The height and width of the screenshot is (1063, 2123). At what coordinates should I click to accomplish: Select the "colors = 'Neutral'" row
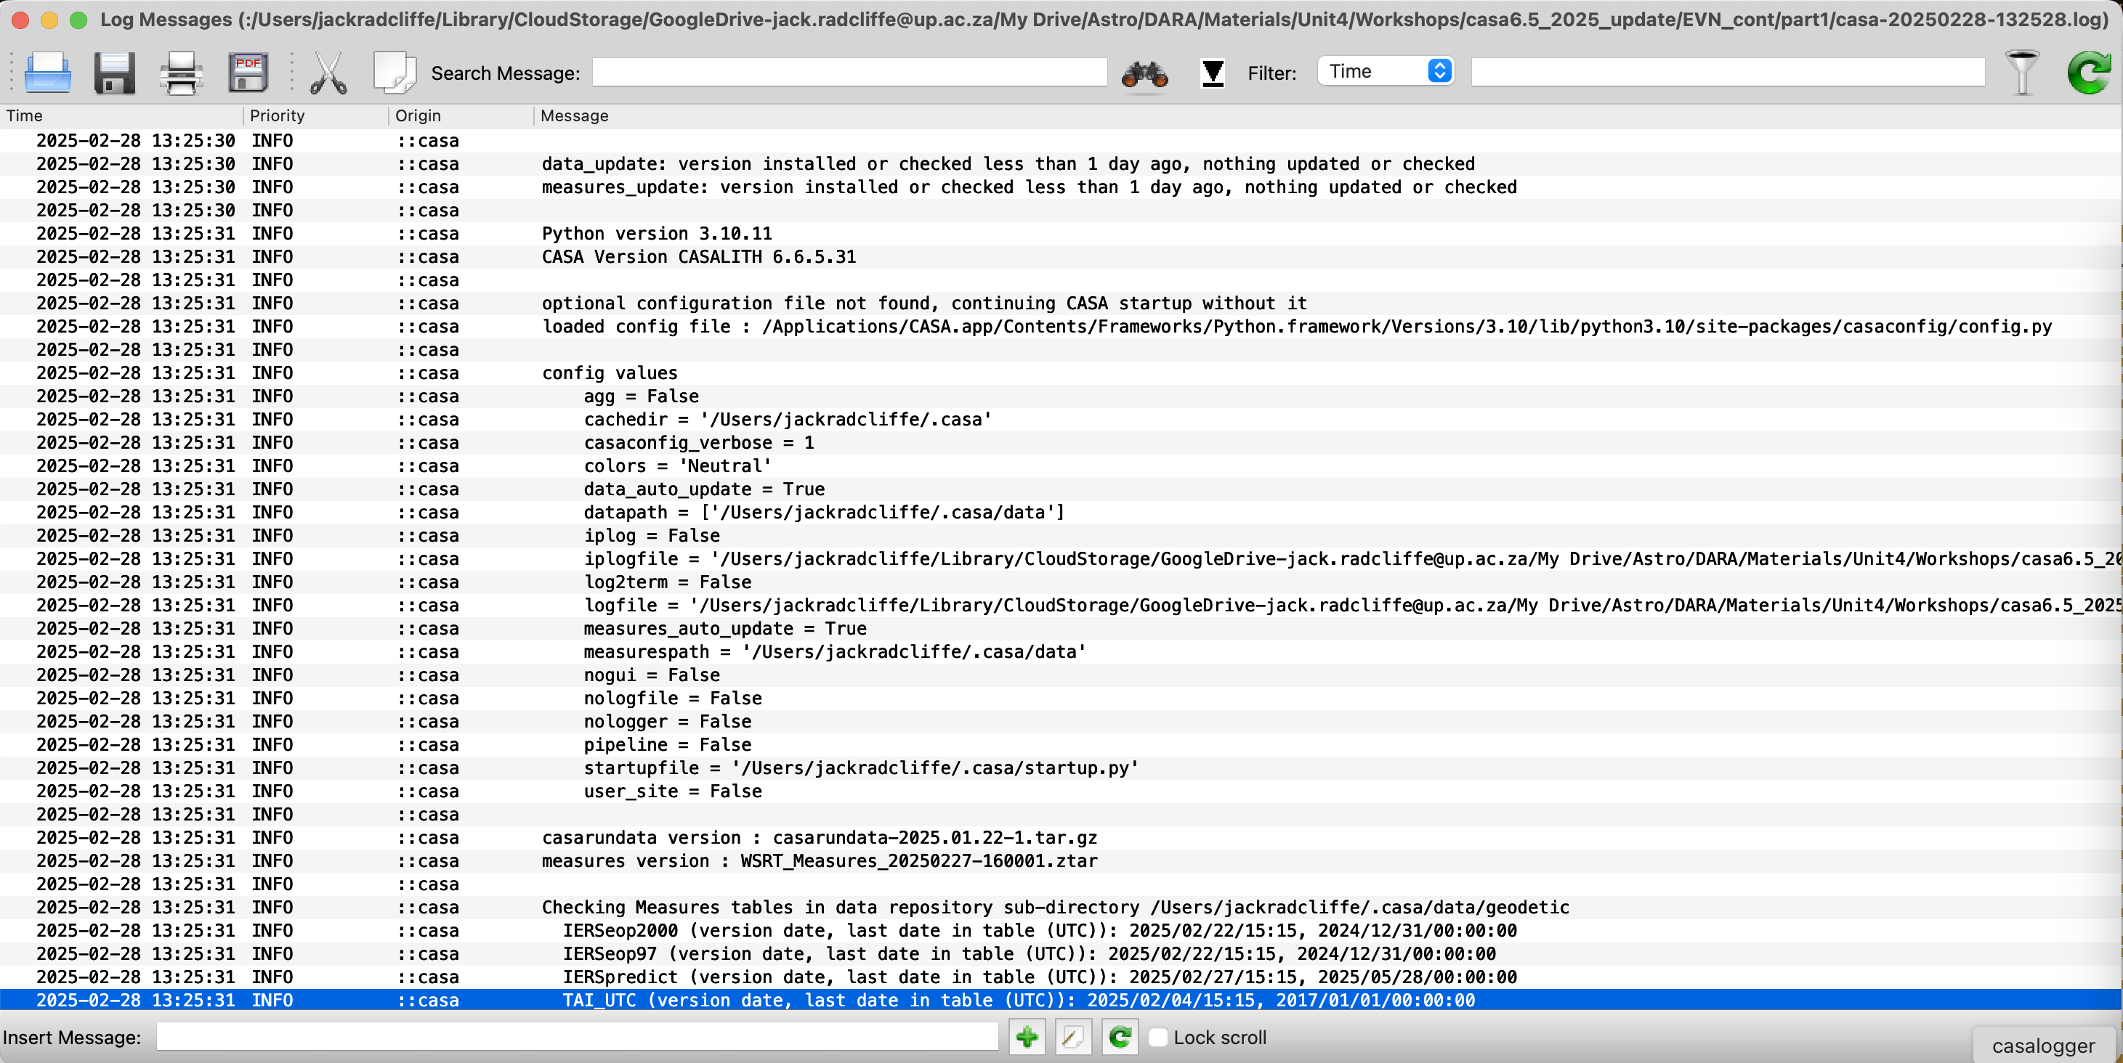coord(1061,466)
